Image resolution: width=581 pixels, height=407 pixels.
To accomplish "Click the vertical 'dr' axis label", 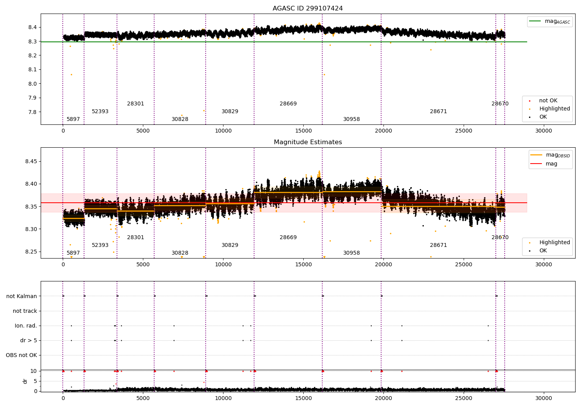I will pos(25,381).
